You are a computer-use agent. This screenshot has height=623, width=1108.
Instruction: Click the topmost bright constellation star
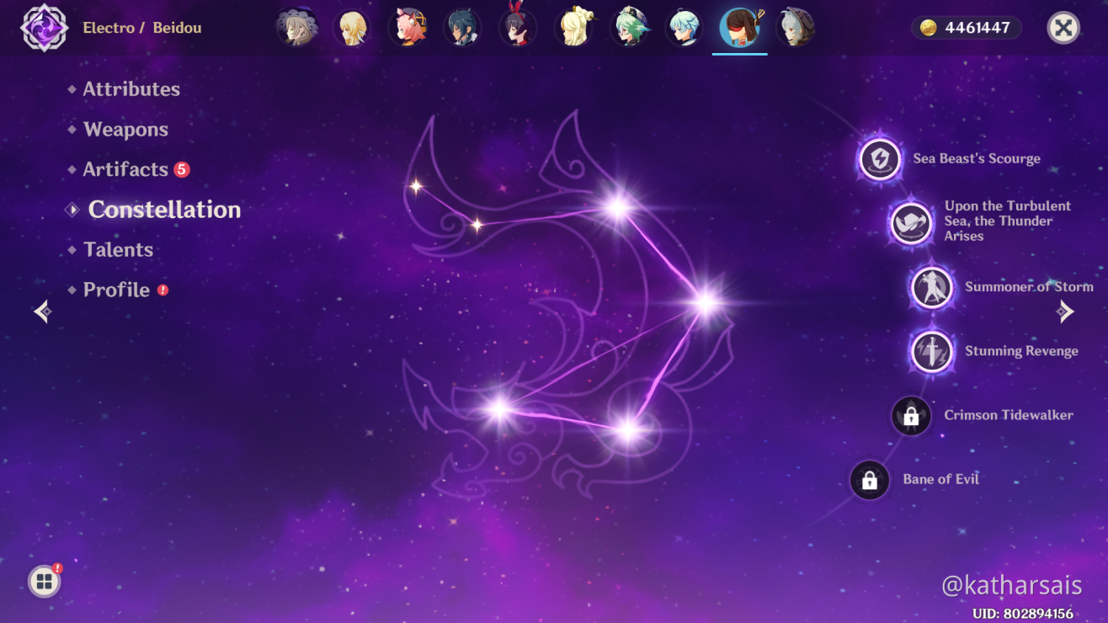(x=617, y=207)
